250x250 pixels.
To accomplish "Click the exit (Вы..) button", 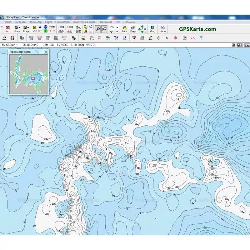I will tap(7, 29).
